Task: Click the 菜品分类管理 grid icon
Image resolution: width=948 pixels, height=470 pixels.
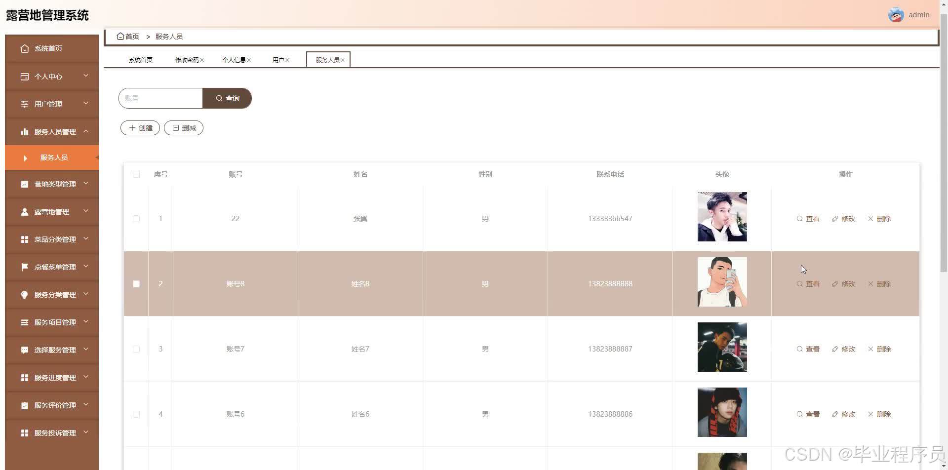Action: pos(25,239)
